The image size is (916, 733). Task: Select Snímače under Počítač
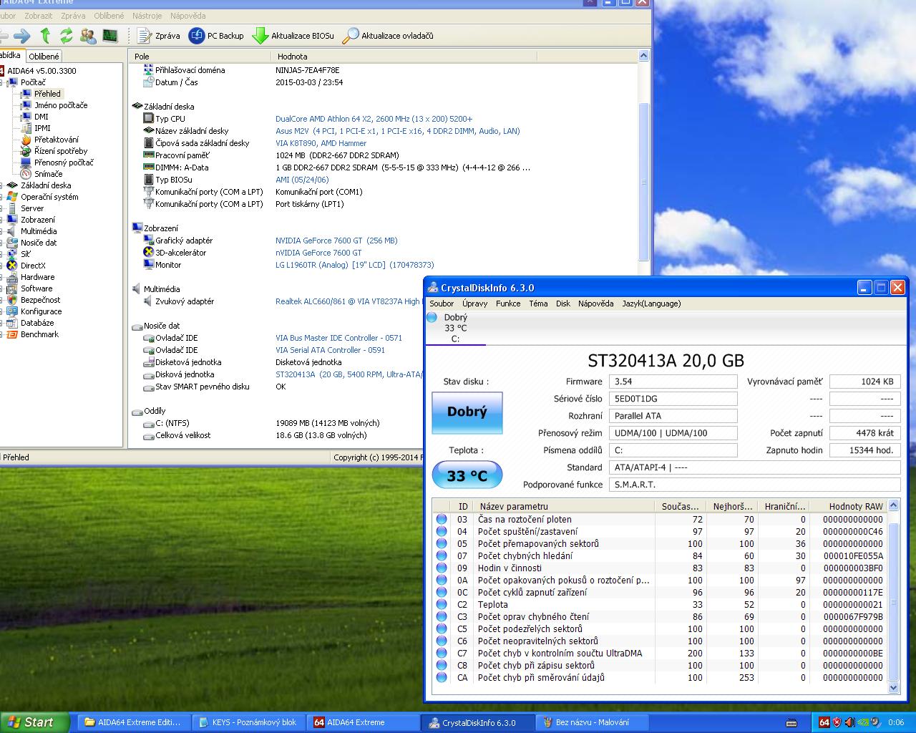[x=48, y=174]
